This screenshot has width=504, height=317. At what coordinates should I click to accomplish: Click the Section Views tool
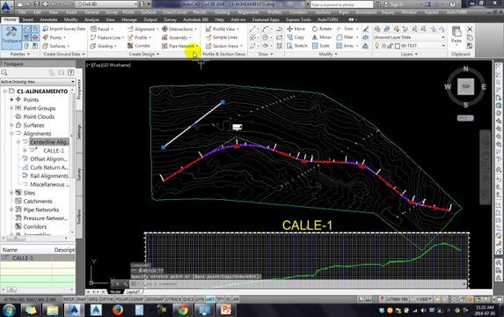pos(223,46)
